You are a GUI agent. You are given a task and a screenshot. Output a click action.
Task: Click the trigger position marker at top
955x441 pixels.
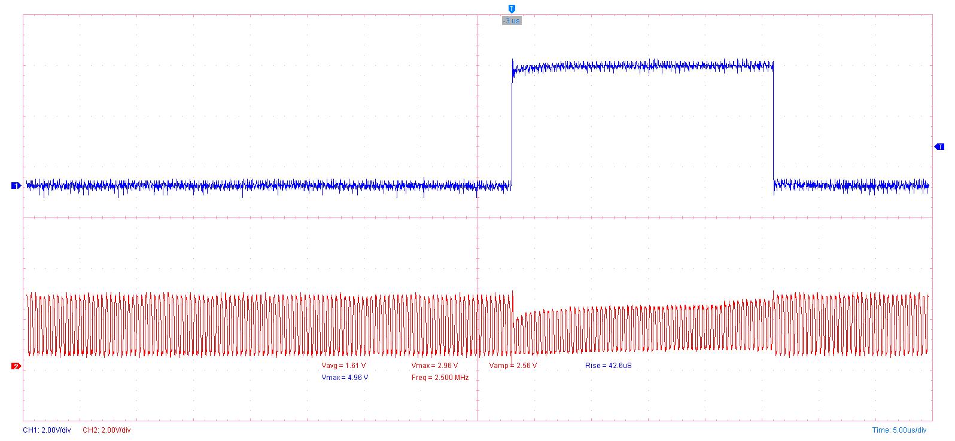[511, 9]
